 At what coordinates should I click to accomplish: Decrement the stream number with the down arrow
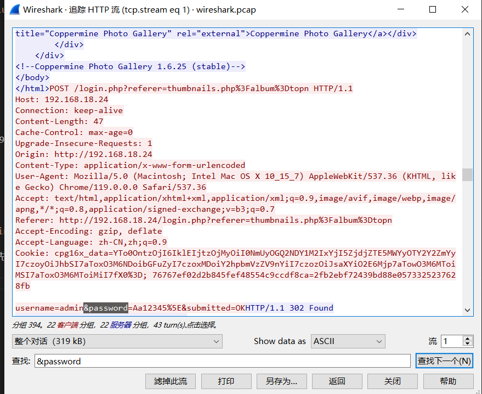tap(468, 345)
